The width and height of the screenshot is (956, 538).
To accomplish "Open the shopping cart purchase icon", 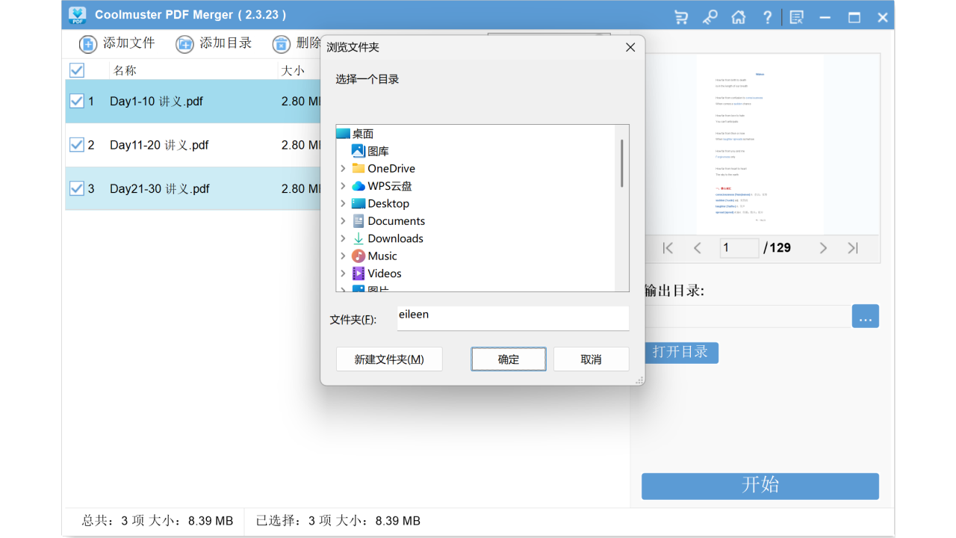I will pos(680,16).
